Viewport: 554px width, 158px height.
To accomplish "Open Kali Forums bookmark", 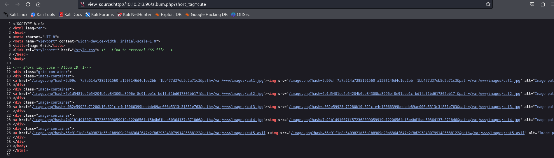I will pyautogui.click(x=99, y=15).
